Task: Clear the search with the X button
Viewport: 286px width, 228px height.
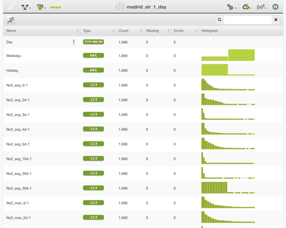Action: coord(276,20)
